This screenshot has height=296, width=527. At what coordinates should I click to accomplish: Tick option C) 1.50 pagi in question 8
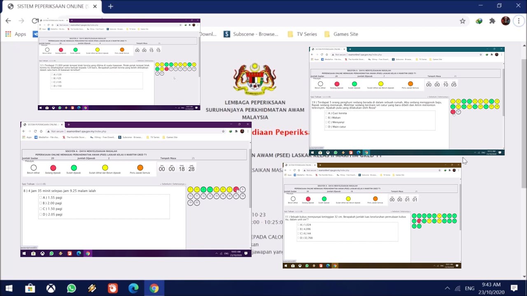41,209
